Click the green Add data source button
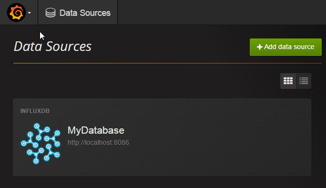326x188 pixels. tap(285, 47)
